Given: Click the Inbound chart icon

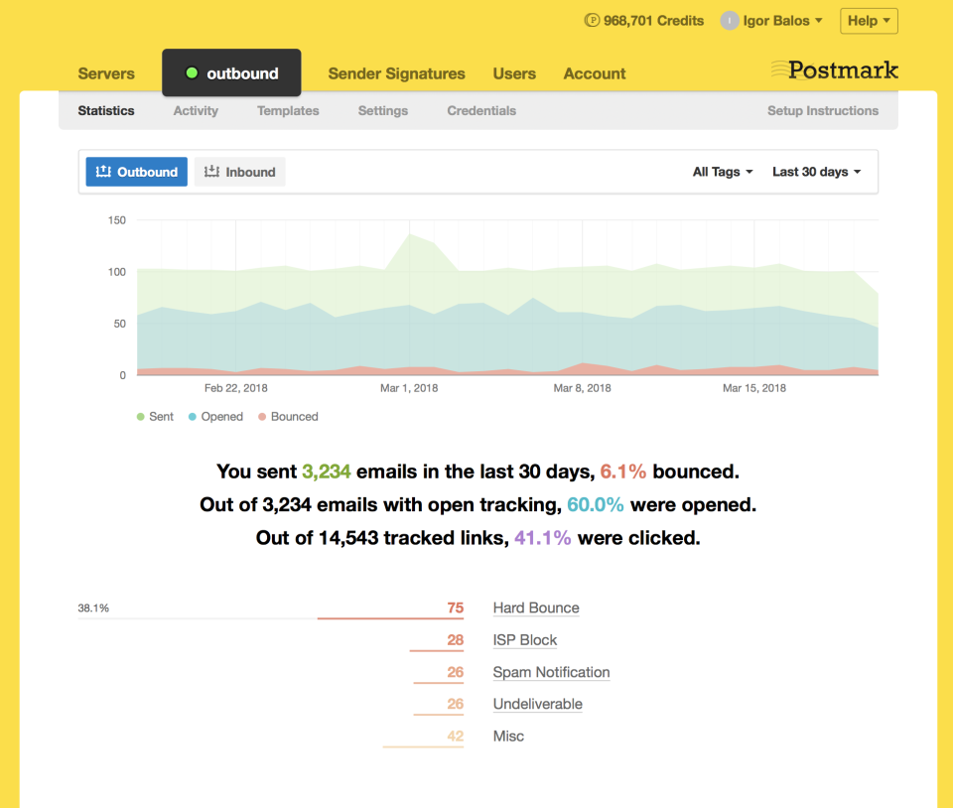Looking at the screenshot, I should pos(210,171).
